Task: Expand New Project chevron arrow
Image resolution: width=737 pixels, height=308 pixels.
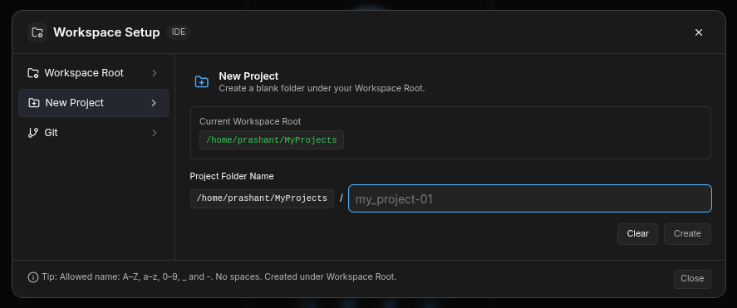Action: point(153,103)
